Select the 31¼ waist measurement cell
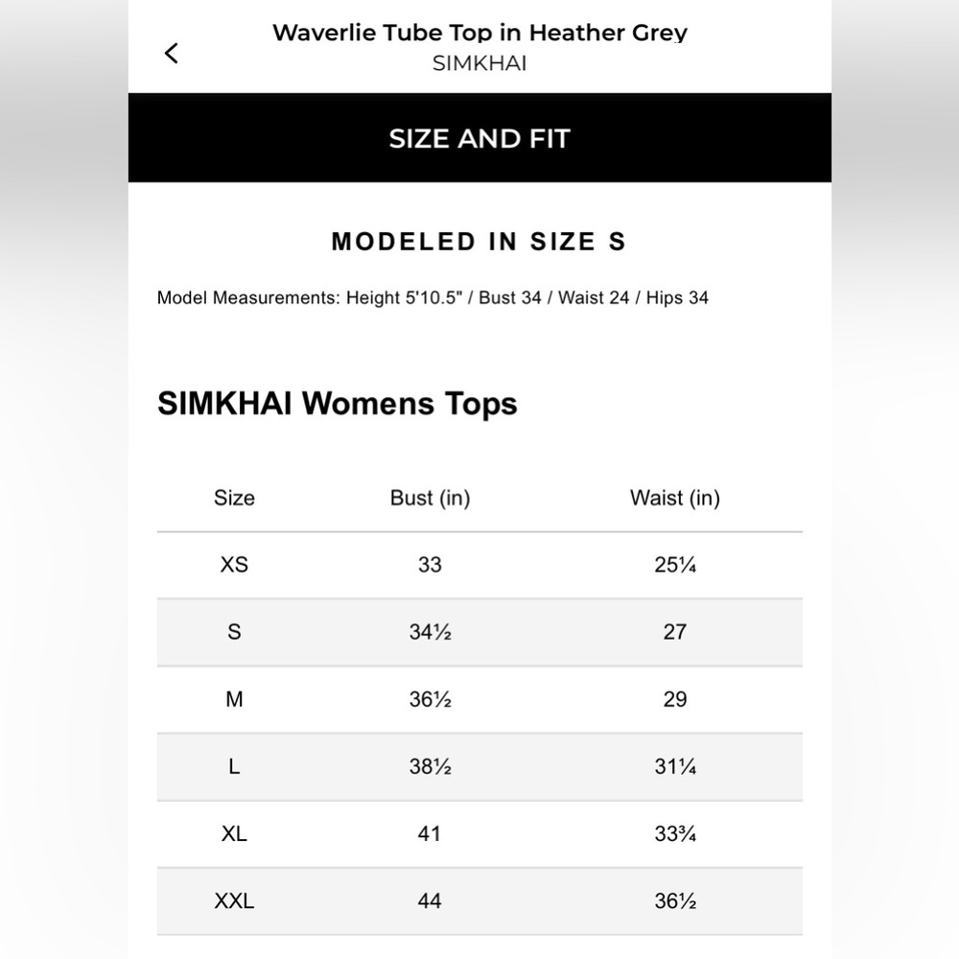Viewport: 959px width, 959px height. pos(675,766)
